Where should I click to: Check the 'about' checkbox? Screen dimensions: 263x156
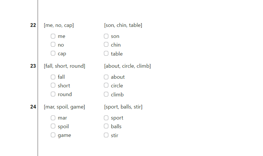pyautogui.click(x=106, y=77)
